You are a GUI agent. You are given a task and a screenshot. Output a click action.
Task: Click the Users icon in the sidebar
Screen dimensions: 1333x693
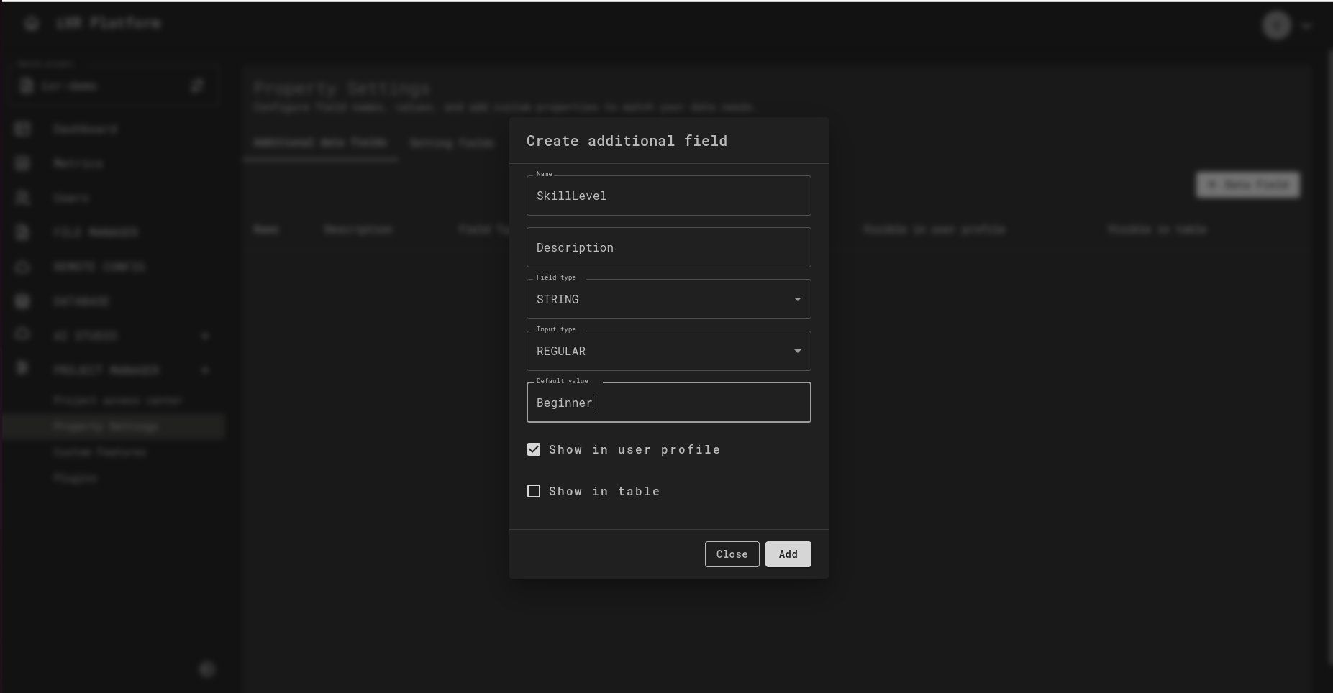[23, 198]
